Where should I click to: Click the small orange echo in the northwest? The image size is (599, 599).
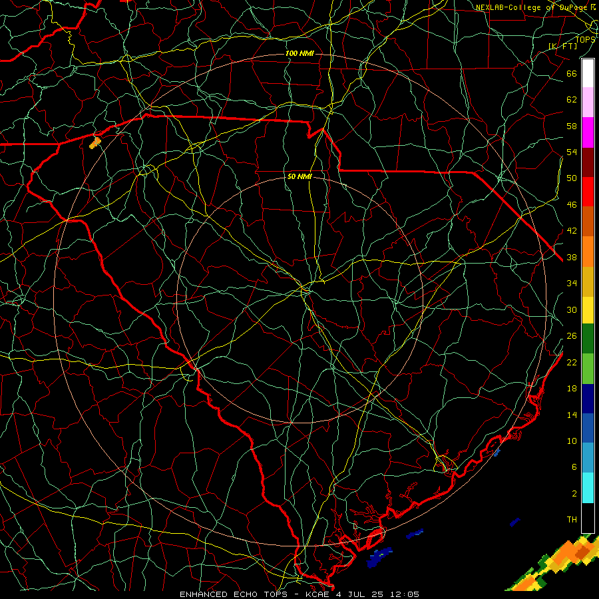95,143
